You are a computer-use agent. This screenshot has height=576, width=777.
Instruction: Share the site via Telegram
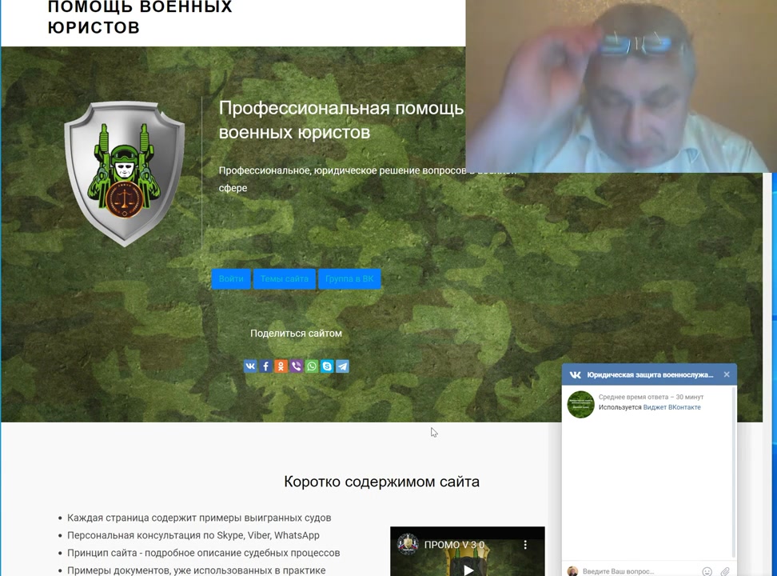click(x=342, y=366)
